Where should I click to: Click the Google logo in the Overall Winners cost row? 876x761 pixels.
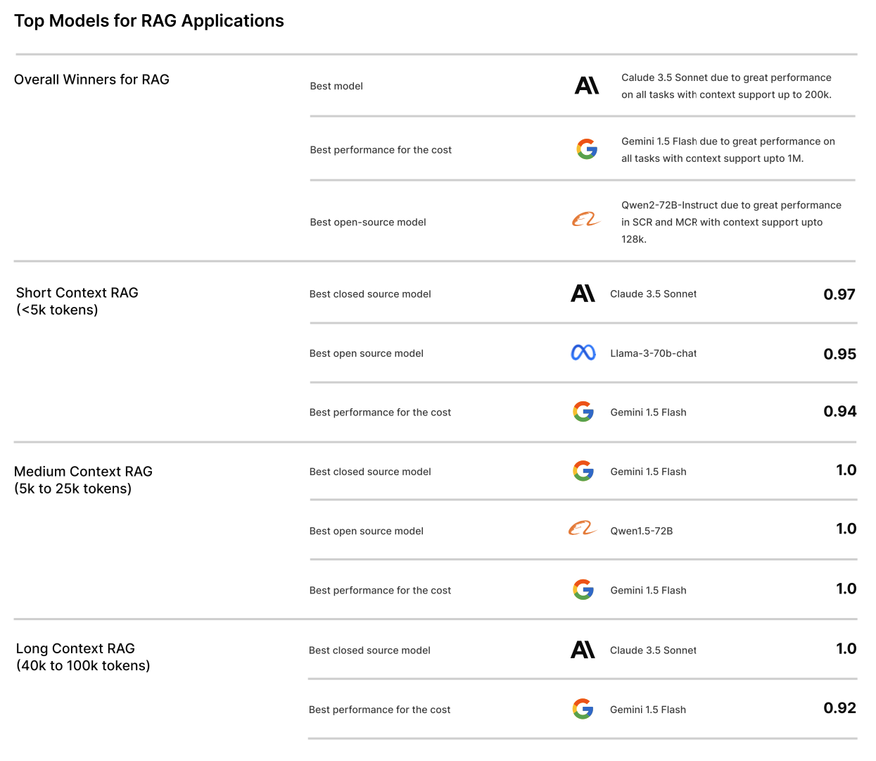coord(587,149)
